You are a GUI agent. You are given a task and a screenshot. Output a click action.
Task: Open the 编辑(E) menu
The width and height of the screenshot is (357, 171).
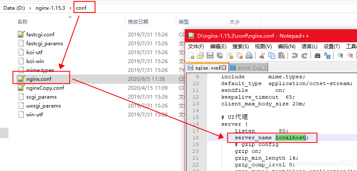coord(218,47)
